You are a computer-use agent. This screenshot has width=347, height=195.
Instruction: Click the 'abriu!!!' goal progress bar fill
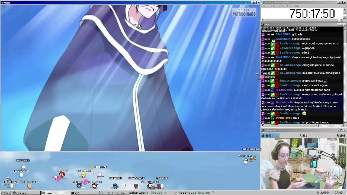pyautogui.click(x=270, y=136)
